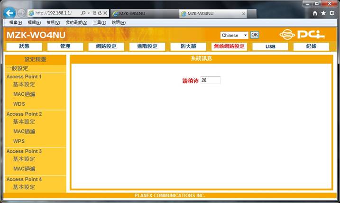Close the second MZK-W04NU tab
Viewport: 340px width, 203px height.
pos(244,14)
